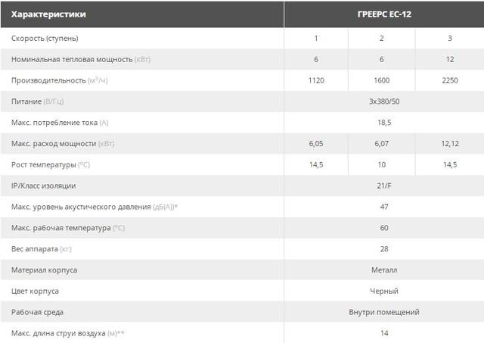
Task: Click speed value 3 cell
Action: pyautogui.click(x=450, y=38)
